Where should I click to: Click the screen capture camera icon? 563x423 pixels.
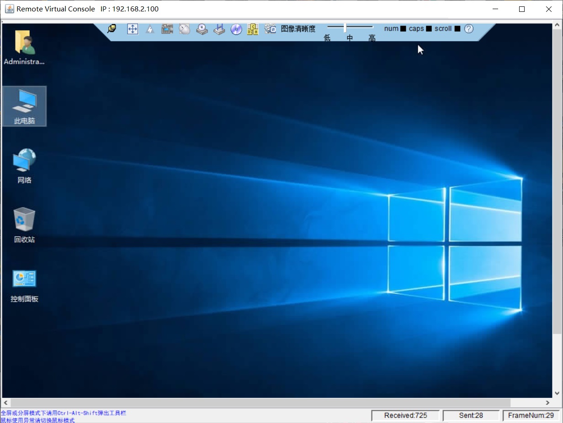pyautogui.click(x=167, y=29)
